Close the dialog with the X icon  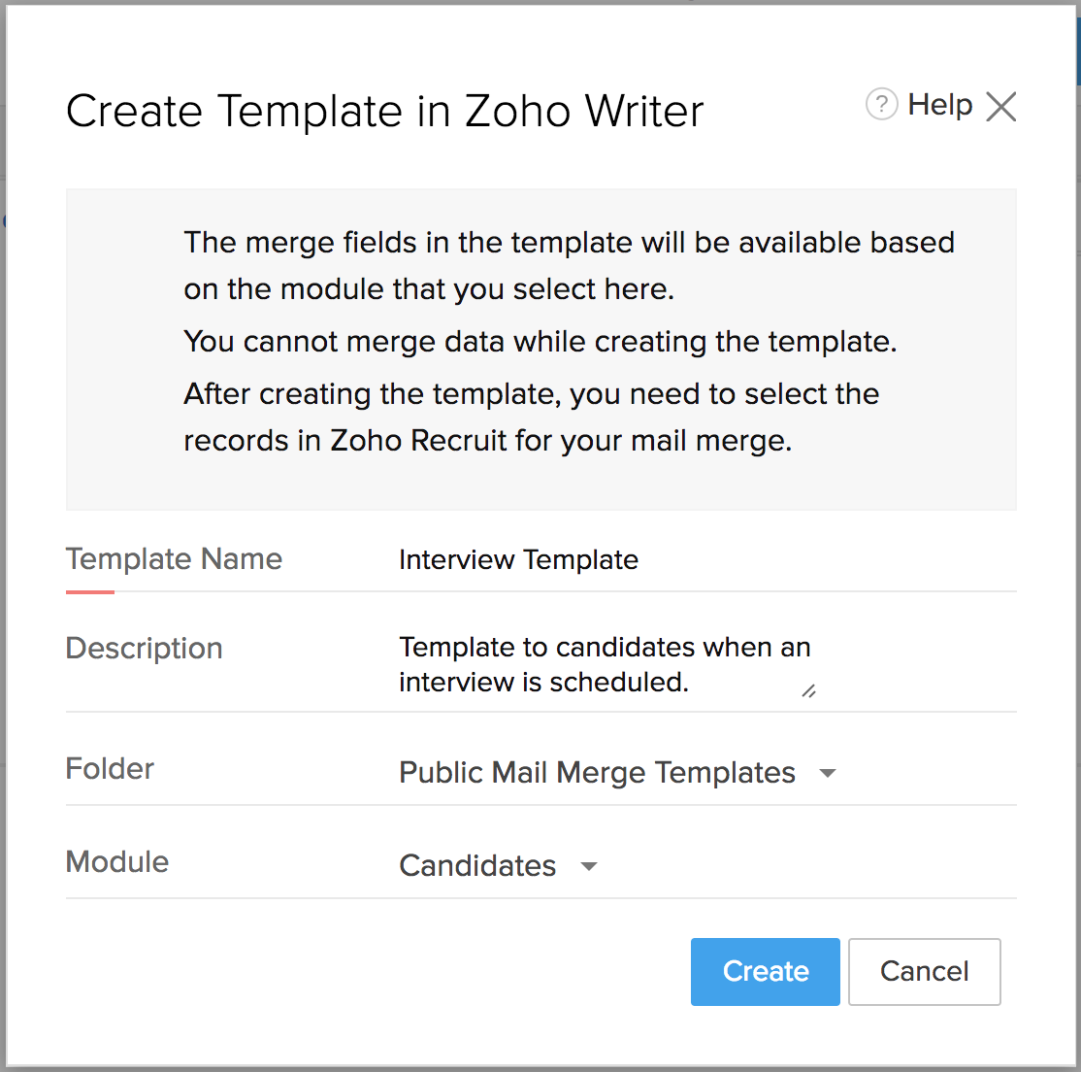point(1001,107)
